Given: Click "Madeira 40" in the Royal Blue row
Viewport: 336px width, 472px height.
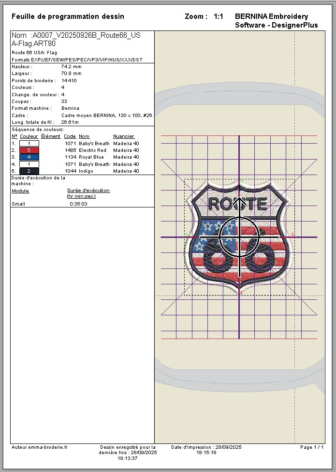Looking at the screenshot, I should [x=126, y=157].
